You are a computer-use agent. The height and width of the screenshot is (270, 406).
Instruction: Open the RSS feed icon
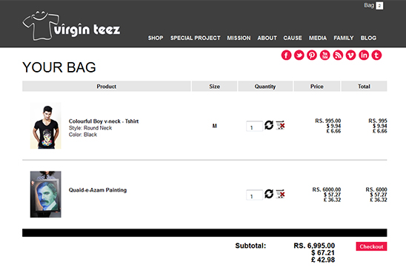[338, 55]
